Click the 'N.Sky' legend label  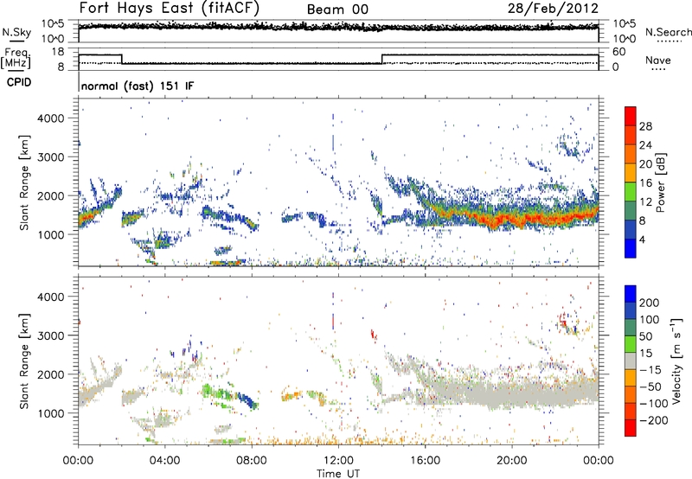point(16,32)
